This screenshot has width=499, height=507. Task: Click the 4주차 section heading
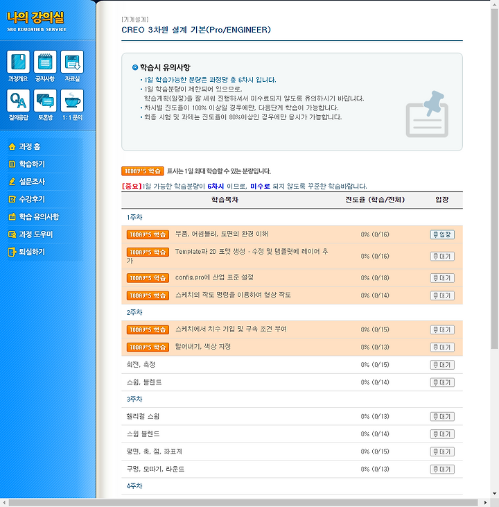point(134,485)
